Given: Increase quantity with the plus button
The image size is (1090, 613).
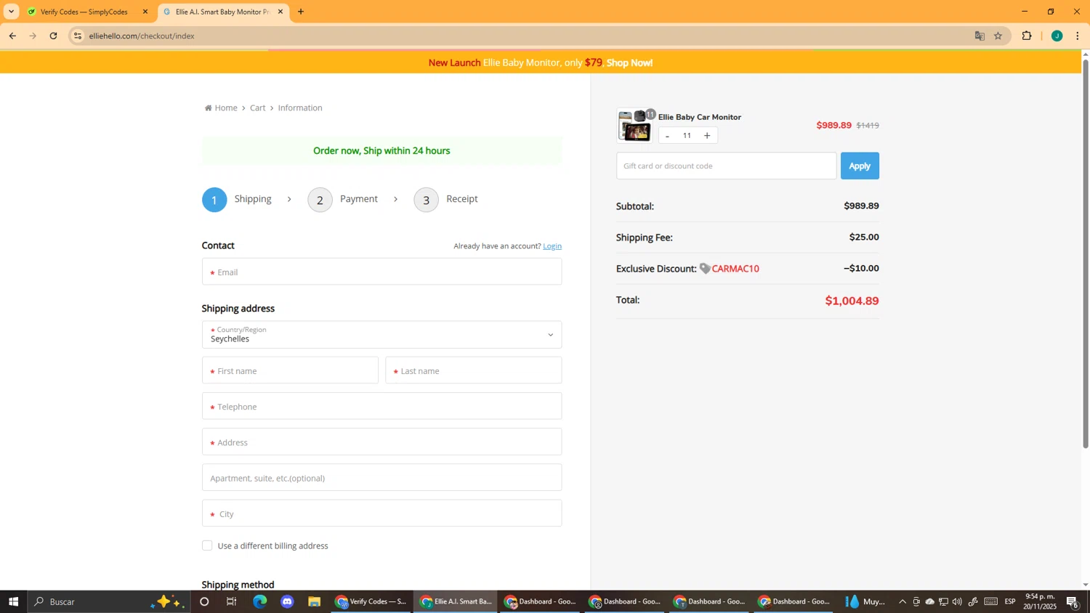Looking at the screenshot, I should 707,136.
